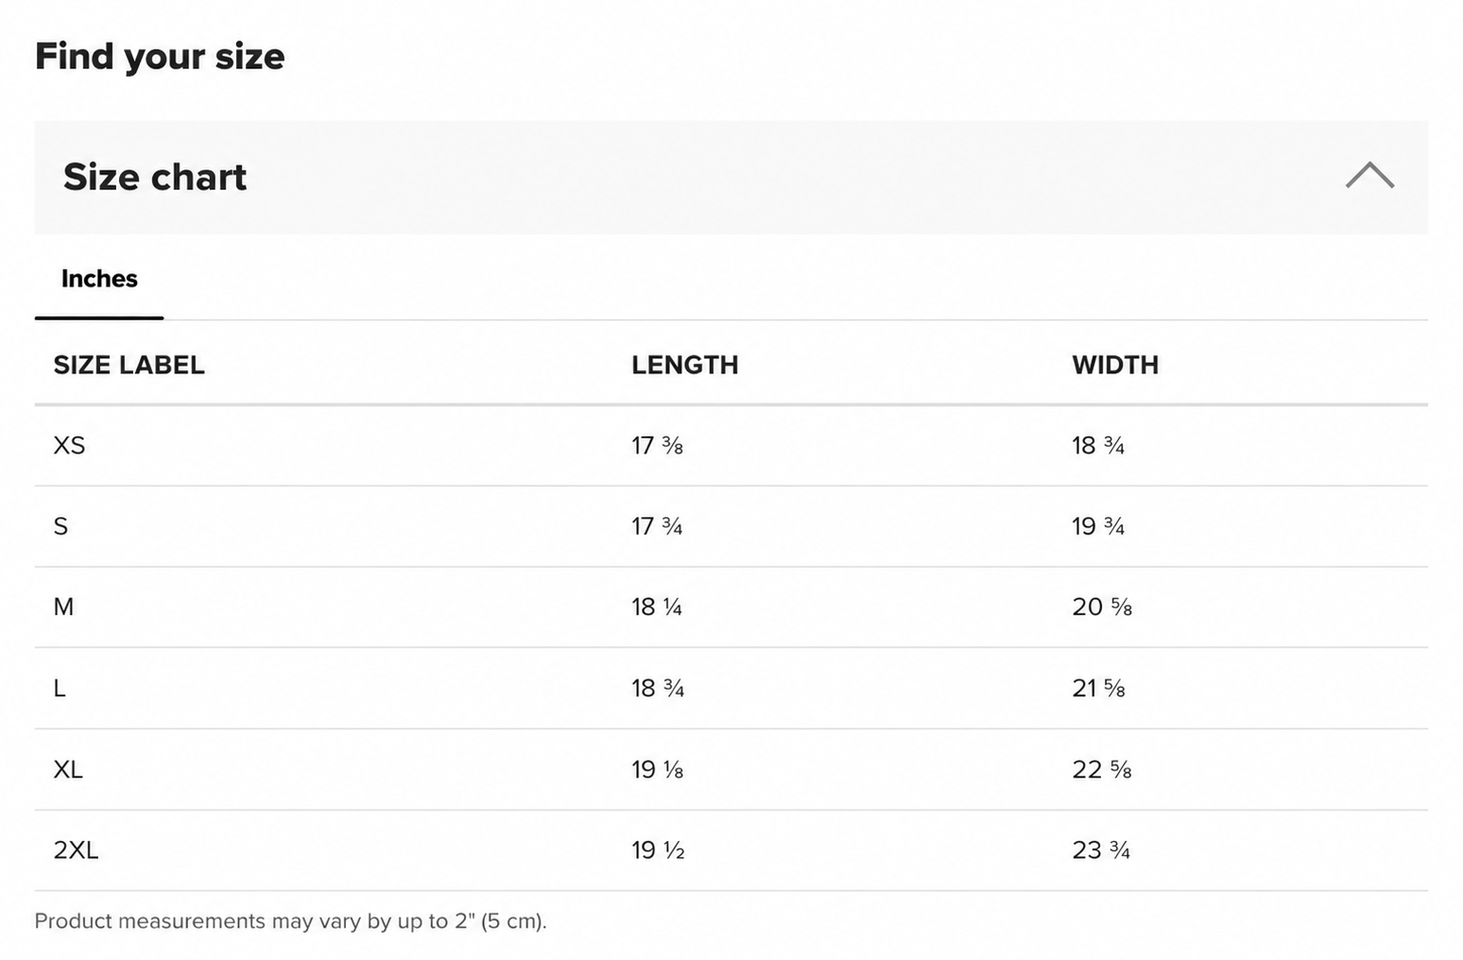Click the XL length value 19 ⅛
The image size is (1463, 960).
(657, 769)
